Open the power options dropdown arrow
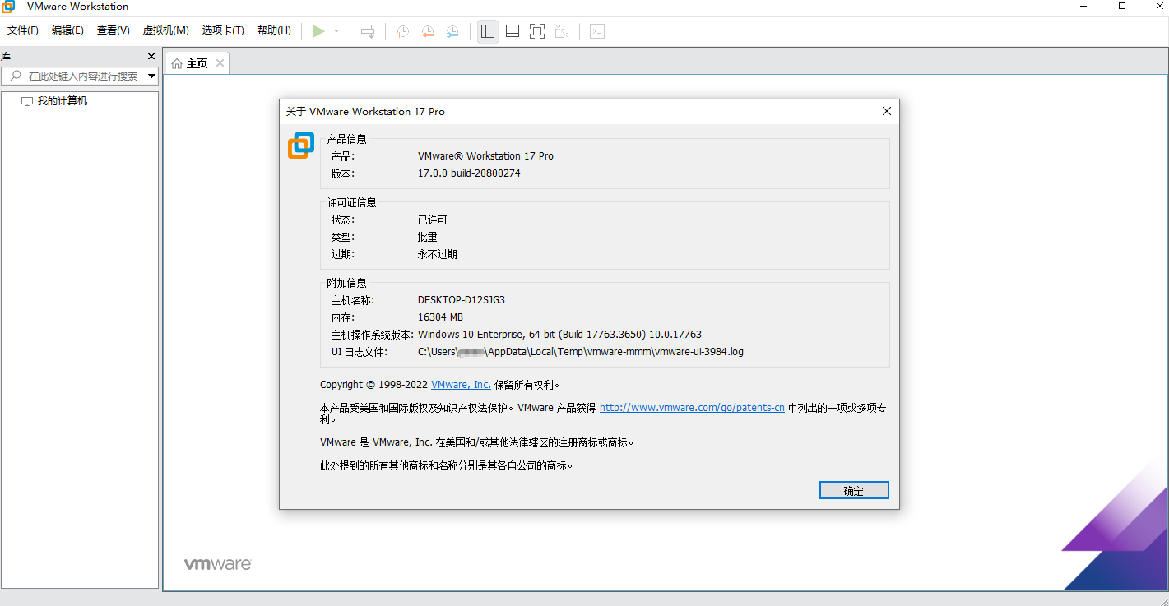 [336, 31]
